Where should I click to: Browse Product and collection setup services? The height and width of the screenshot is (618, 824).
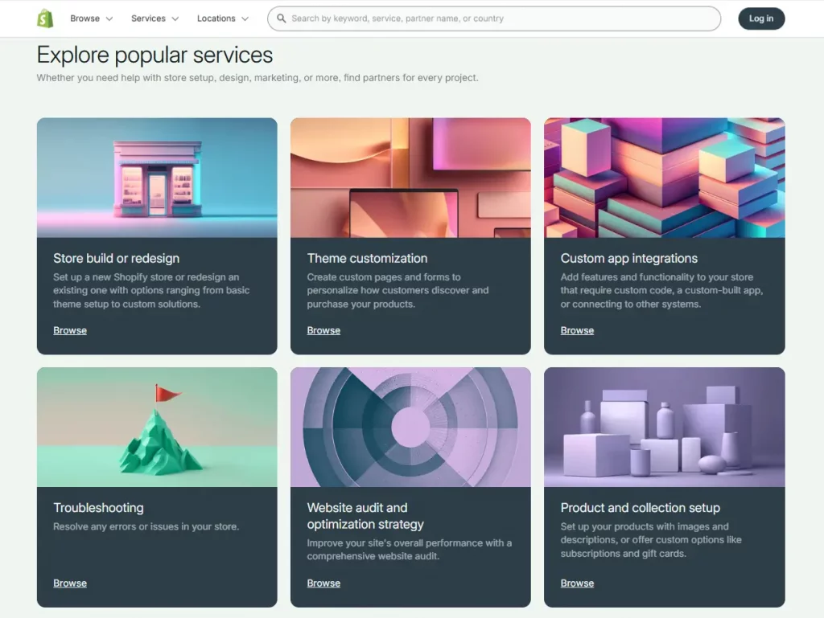pos(577,583)
